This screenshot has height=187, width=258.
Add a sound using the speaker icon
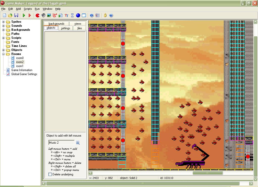pyautogui.click(x=43, y=15)
